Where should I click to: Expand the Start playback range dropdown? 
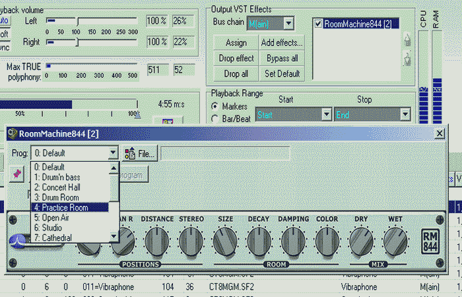pos(326,114)
